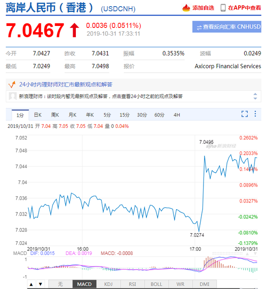Click the 7.0274 low label on chart
This screenshot has height=289, width=264.
pyautogui.click(x=197, y=235)
